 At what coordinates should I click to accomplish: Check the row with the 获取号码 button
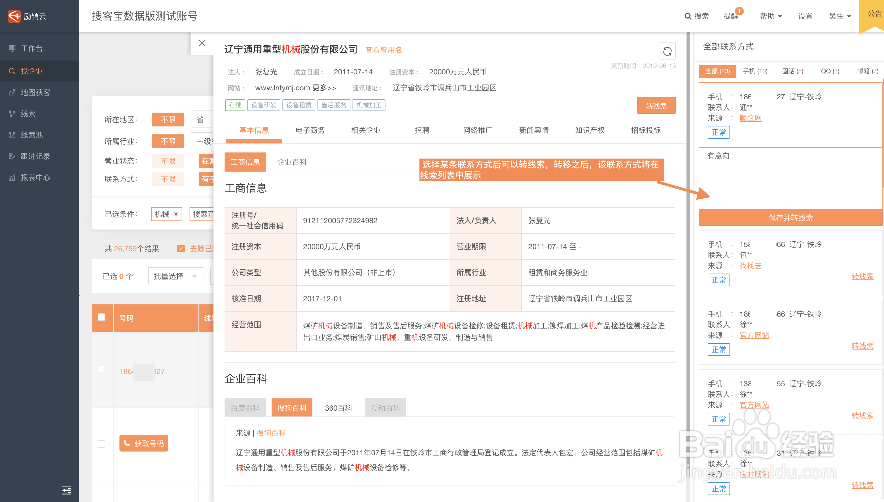pos(101,444)
